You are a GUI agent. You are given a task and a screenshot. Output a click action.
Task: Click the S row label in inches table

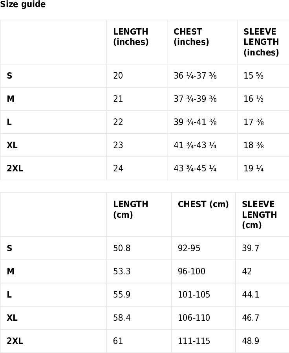click(9, 75)
